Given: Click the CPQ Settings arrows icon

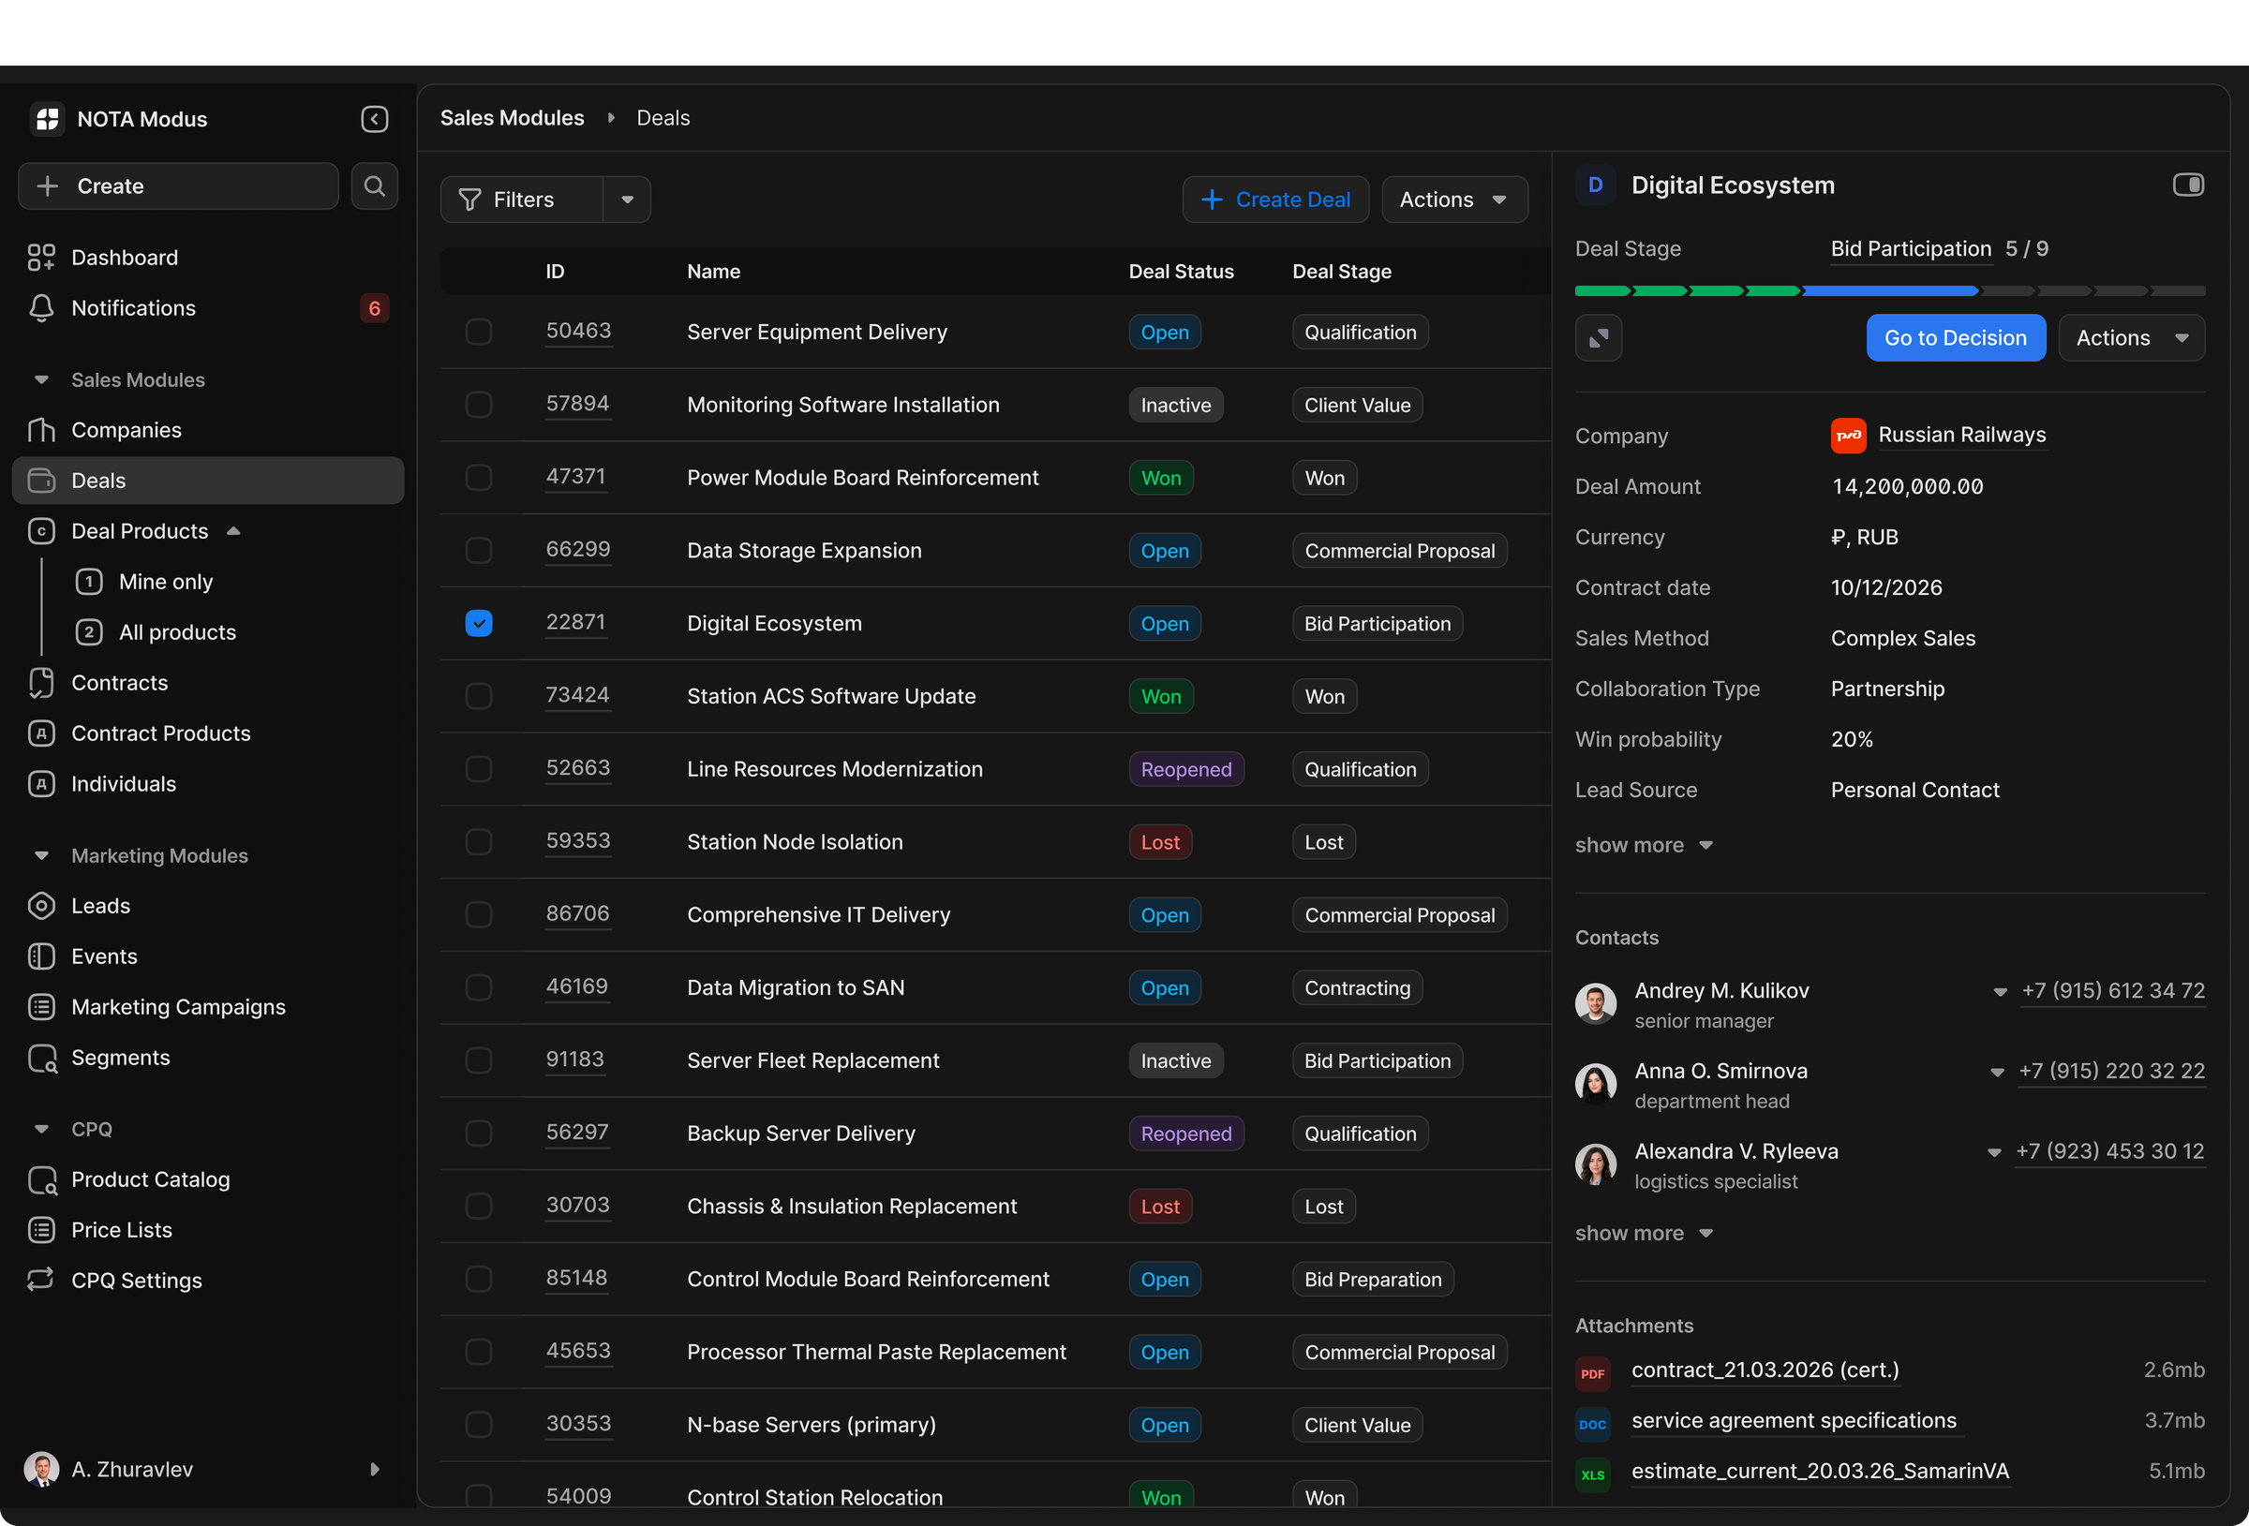Looking at the screenshot, I should coord(40,1281).
